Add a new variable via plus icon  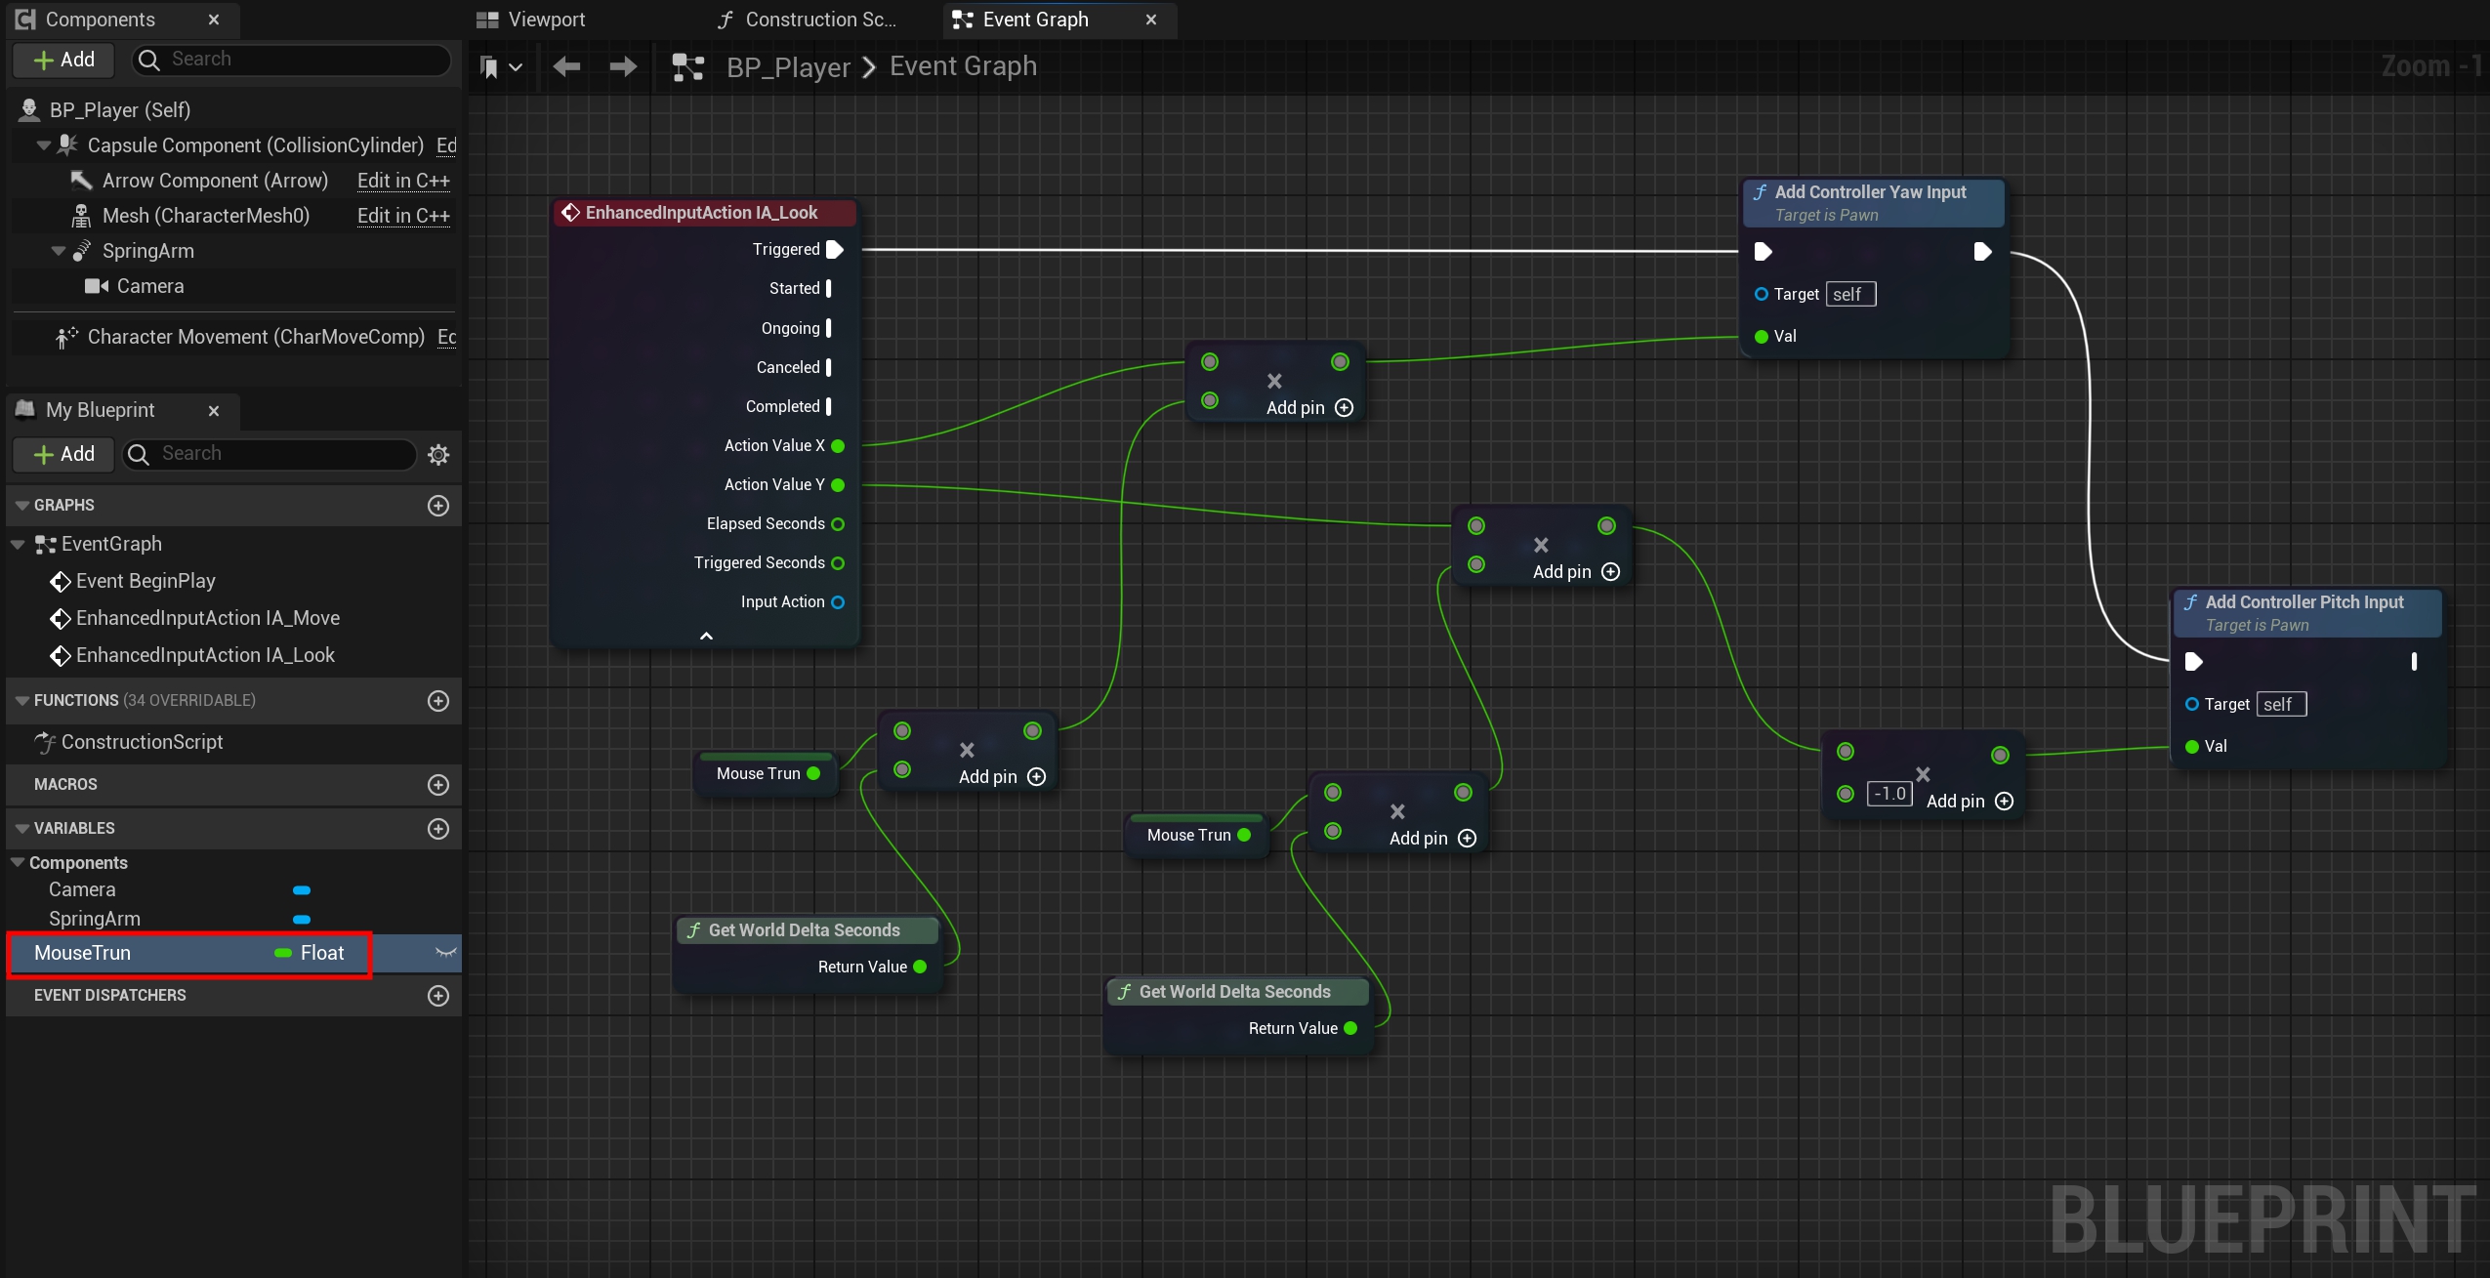(x=438, y=828)
